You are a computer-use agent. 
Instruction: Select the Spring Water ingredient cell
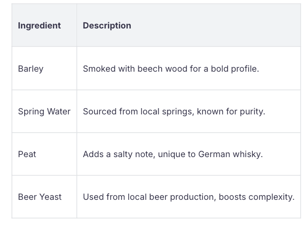tap(44, 112)
